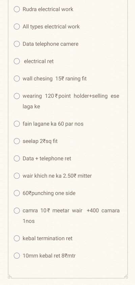The image size is (135, 285).
Task: Check off '60₹punching one side' item
Action: [x=17, y=193]
